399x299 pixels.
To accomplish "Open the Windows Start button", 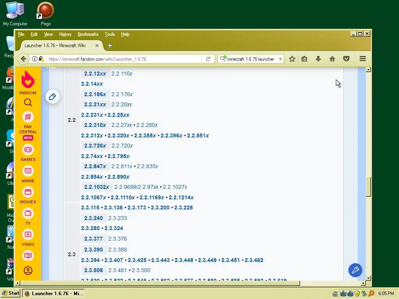I will pos(10,293).
